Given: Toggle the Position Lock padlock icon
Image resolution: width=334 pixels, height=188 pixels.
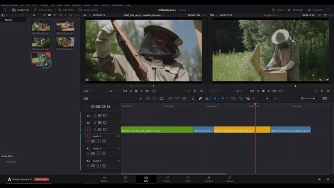Looking at the screenshot, I should [x=207, y=99].
